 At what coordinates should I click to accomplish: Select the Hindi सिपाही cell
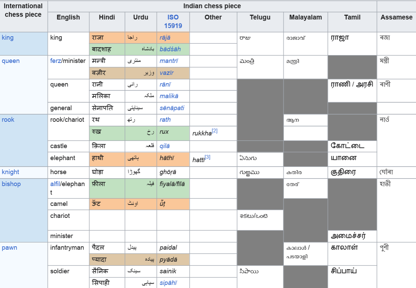point(107,283)
